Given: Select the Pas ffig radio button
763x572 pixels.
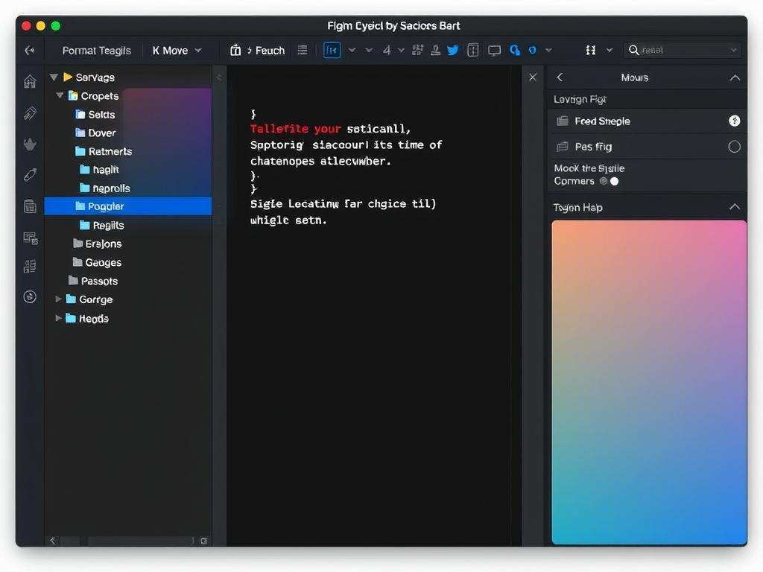Looking at the screenshot, I should [x=734, y=147].
